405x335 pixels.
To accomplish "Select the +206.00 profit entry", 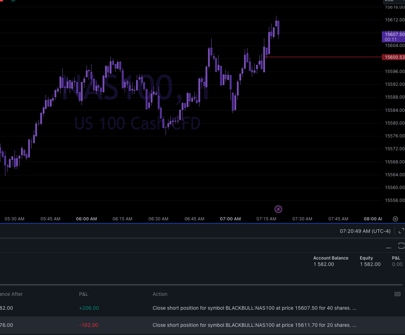I will 89,308.
